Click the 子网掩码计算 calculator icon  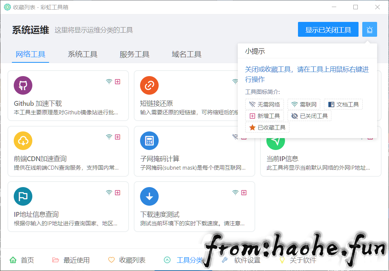tap(149, 141)
